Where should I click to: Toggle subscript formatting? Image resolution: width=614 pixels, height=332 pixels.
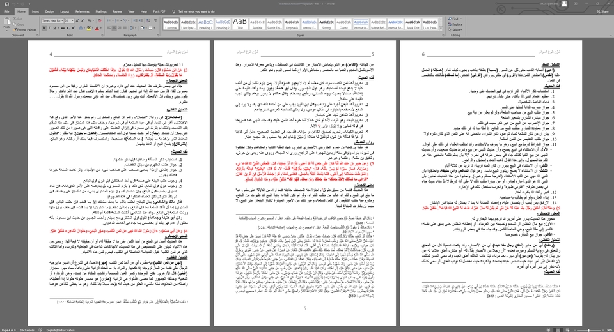68,28
